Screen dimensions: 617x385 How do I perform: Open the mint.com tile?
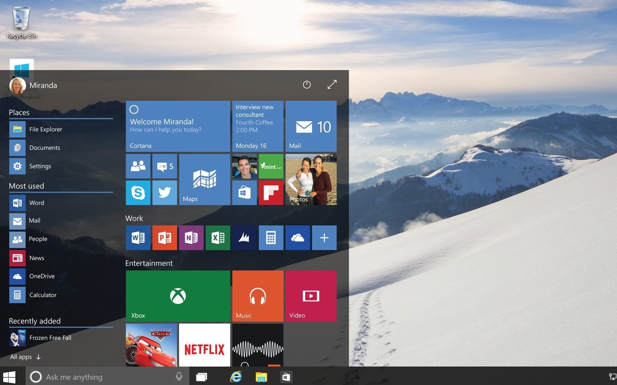[x=271, y=166]
